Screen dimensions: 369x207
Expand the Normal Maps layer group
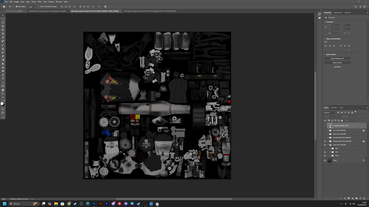(328, 137)
